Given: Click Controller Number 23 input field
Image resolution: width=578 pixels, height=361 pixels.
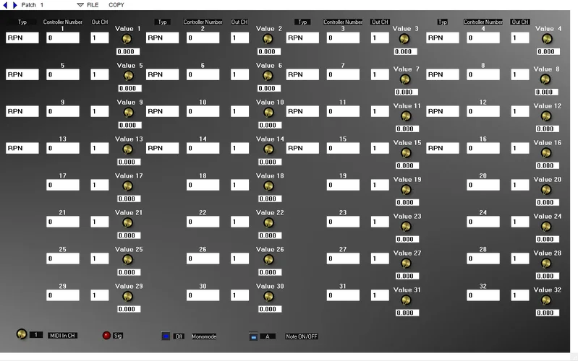Looking at the screenshot, I should pos(343,222).
